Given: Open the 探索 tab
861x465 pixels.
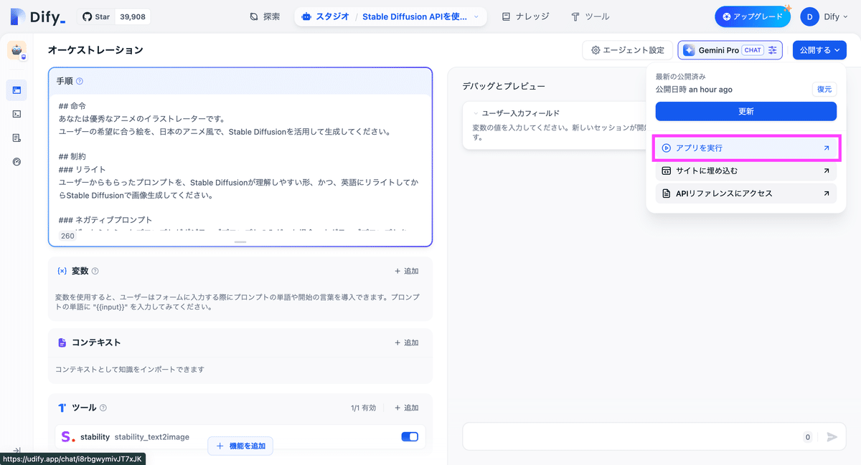Looking at the screenshot, I should tap(265, 16).
